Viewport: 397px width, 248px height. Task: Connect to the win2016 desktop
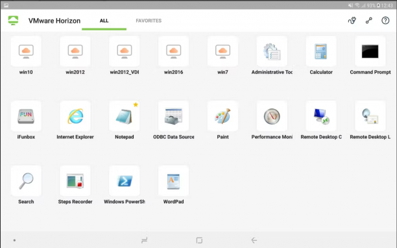(x=173, y=51)
